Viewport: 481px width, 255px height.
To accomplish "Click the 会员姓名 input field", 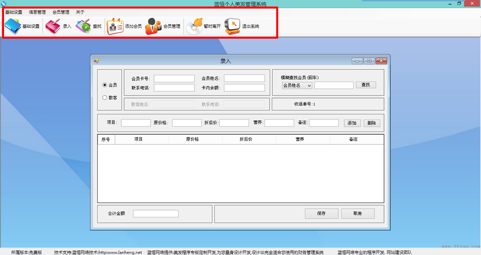I will pyautogui.click(x=244, y=78).
